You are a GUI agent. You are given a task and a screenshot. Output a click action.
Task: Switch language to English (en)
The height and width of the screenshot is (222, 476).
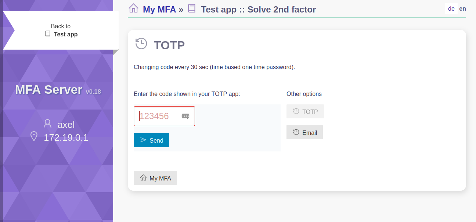(x=462, y=9)
